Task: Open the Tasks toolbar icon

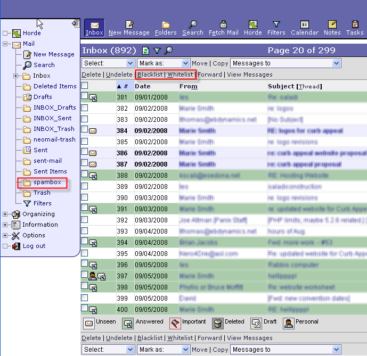Action: (355, 24)
